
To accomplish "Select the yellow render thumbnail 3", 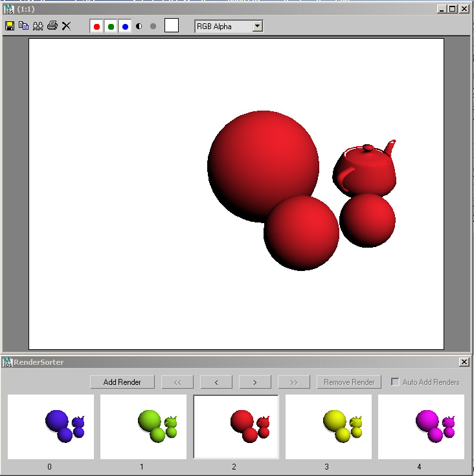I will click(x=328, y=427).
